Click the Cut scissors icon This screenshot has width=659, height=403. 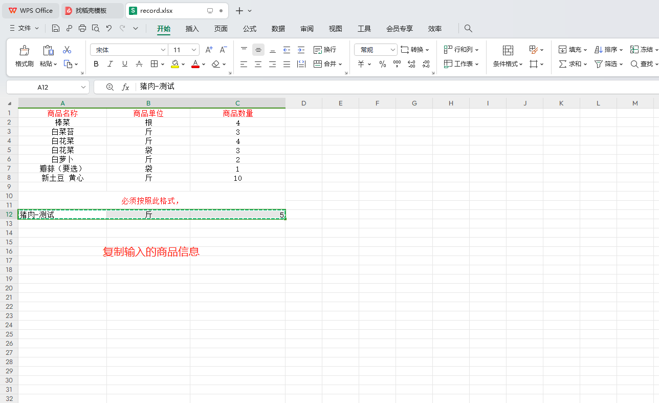[x=67, y=50]
